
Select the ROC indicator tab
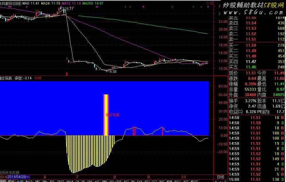pyautogui.click(x=162, y=181)
